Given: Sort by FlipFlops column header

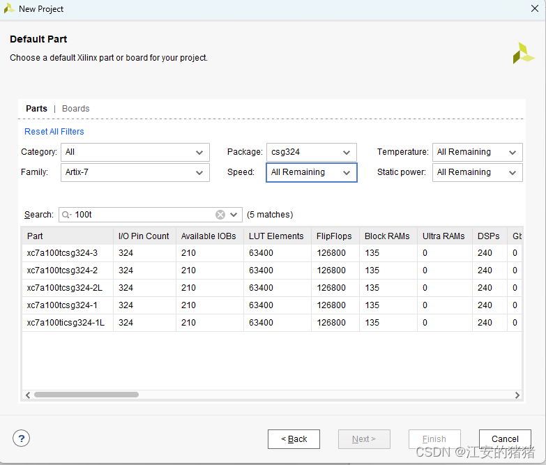Looking at the screenshot, I should click(335, 236).
